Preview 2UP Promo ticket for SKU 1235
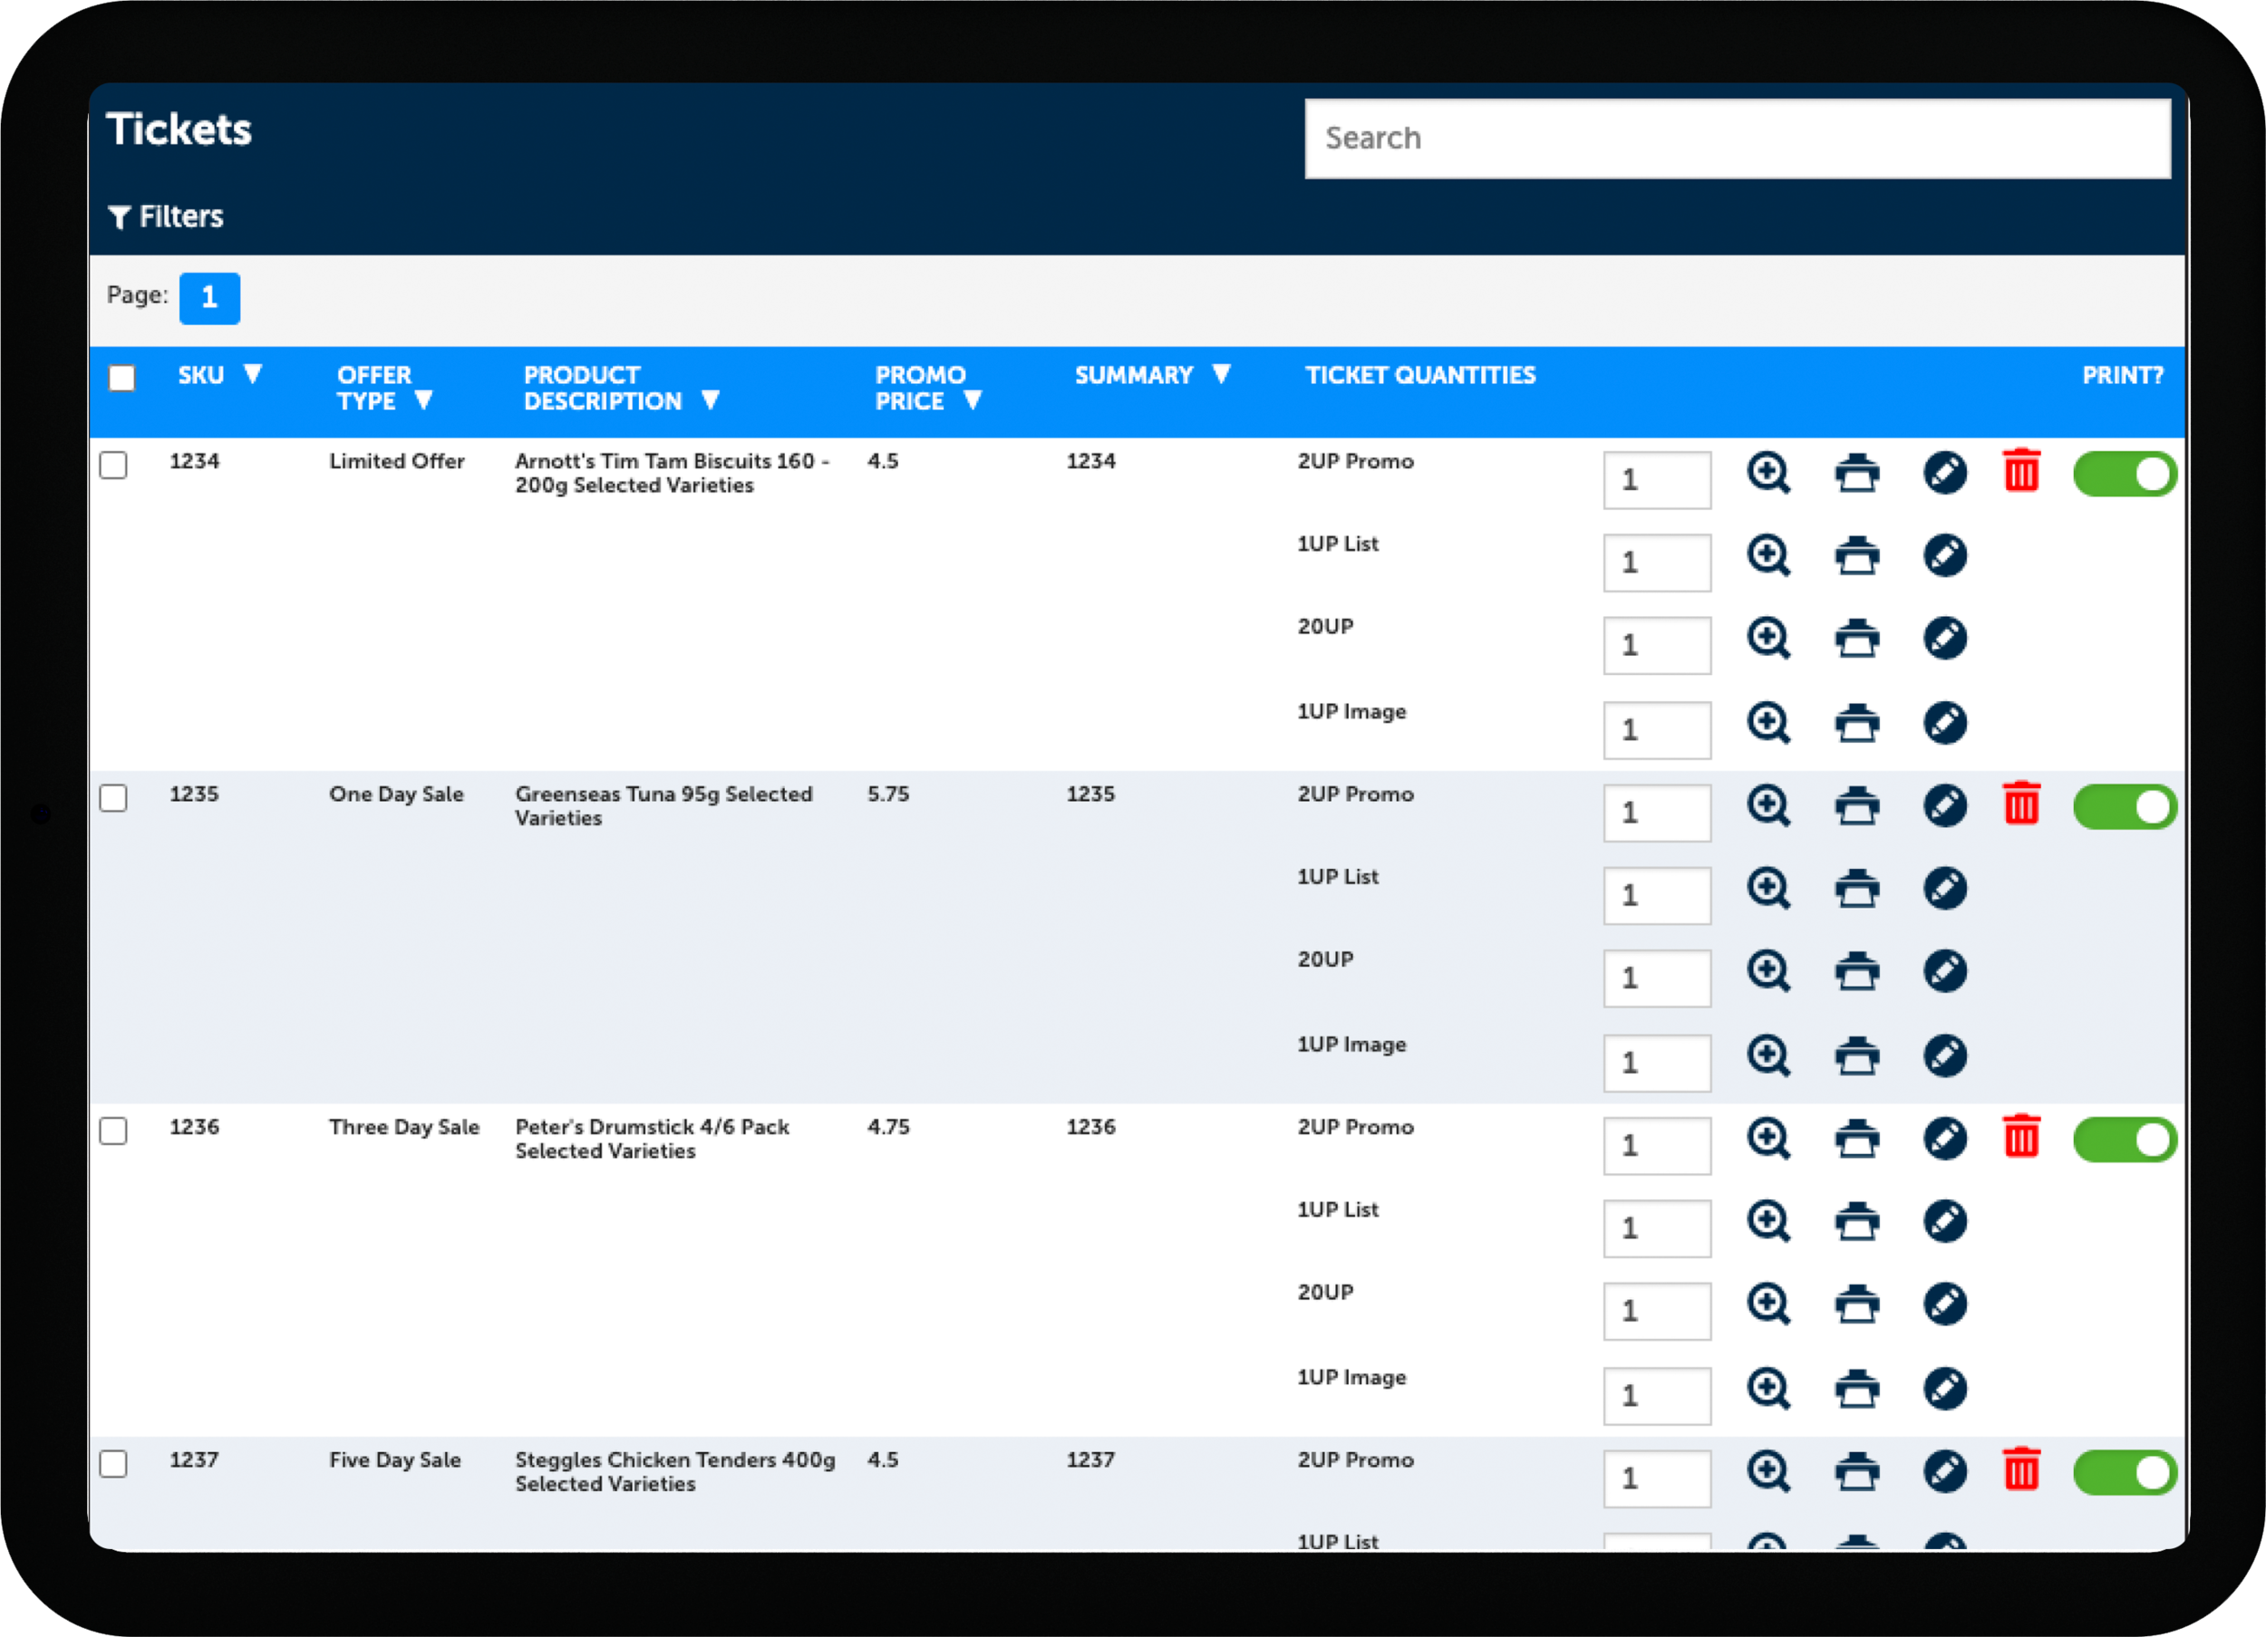The width and height of the screenshot is (2266, 1637). point(1767,805)
